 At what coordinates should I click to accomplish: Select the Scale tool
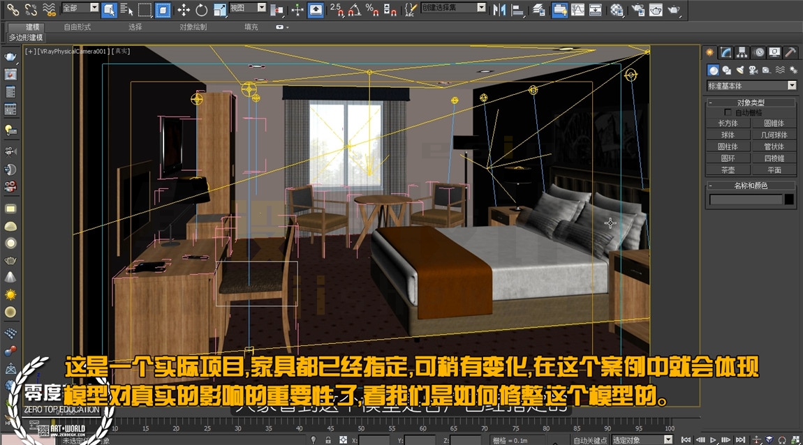220,9
